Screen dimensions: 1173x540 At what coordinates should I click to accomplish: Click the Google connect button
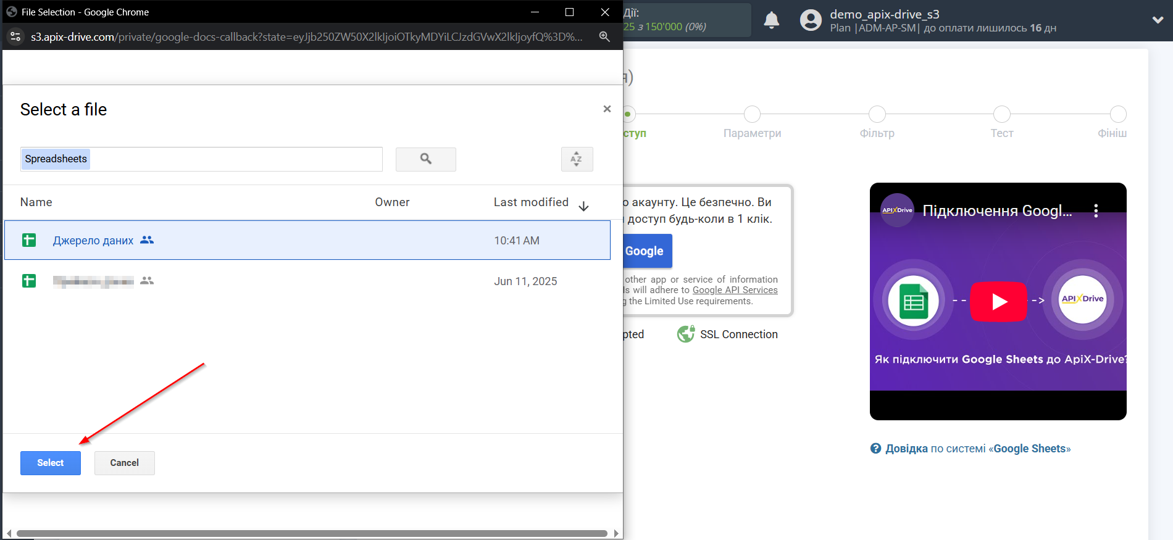(647, 251)
